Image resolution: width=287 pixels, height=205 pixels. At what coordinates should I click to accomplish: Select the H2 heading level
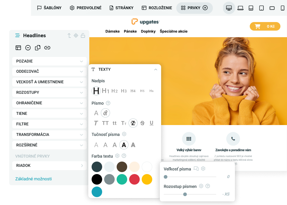tap(114, 91)
